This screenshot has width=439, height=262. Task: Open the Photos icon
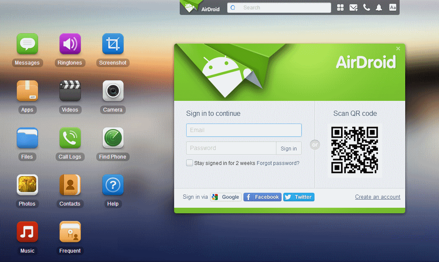point(27,185)
